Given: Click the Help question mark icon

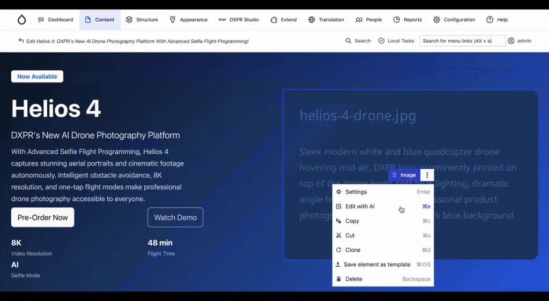Looking at the screenshot, I should pyautogui.click(x=490, y=20).
